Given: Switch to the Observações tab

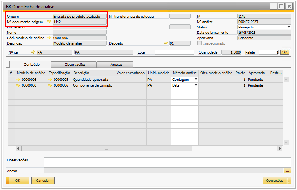Looking at the screenshot, I should point(75,65).
